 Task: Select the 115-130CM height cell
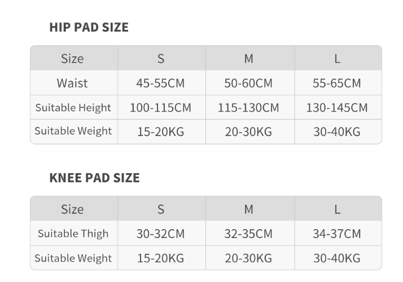point(248,108)
